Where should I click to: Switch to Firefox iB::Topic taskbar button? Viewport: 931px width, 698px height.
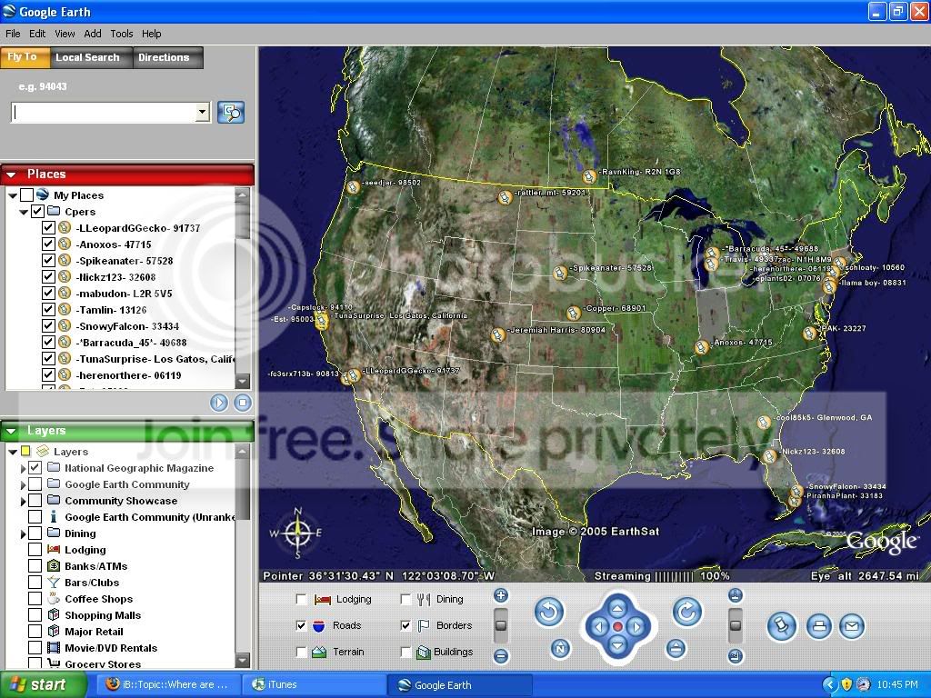click(168, 685)
